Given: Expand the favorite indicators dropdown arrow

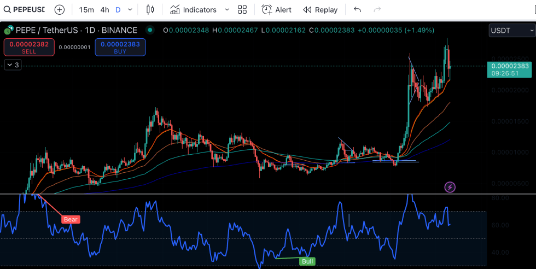Looking at the screenshot, I should [x=227, y=10].
